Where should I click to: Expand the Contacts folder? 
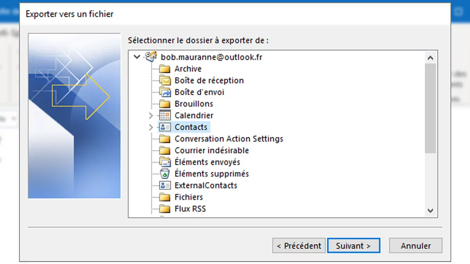click(x=151, y=127)
